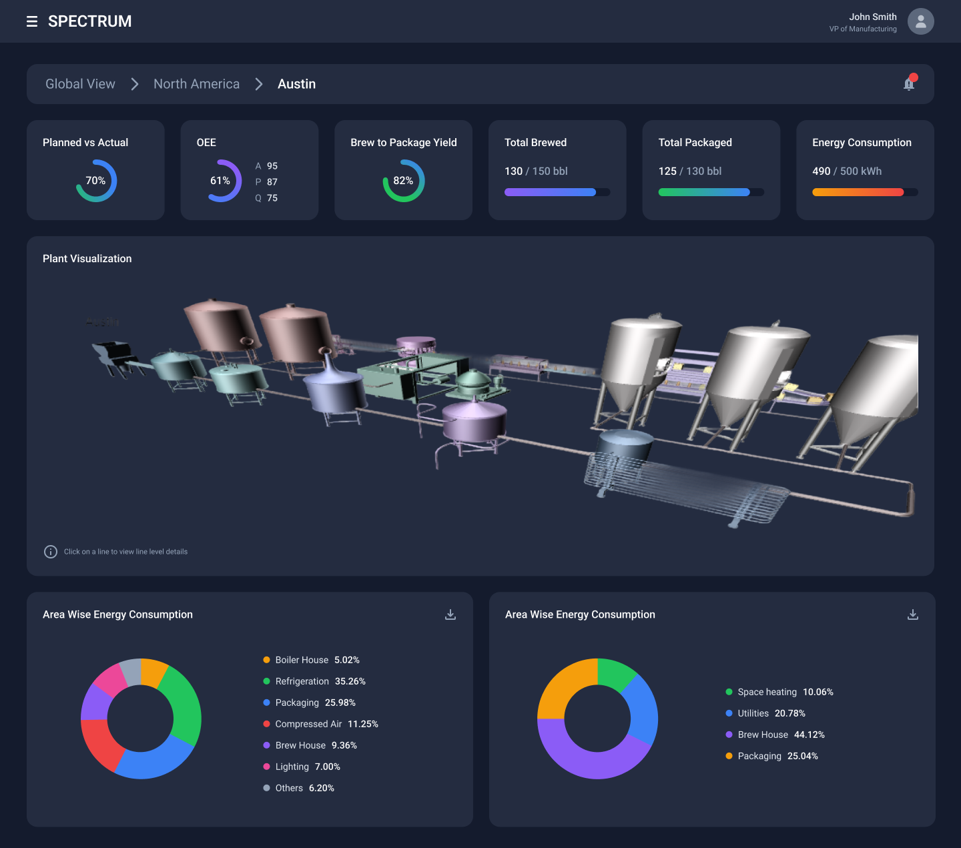Expand the Global View breadcrumb chevron
The width and height of the screenshot is (961, 848).
(134, 84)
